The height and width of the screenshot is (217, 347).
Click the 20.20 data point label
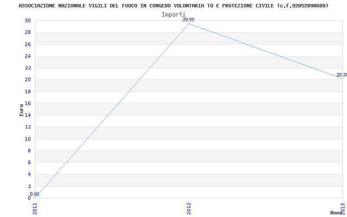click(342, 75)
